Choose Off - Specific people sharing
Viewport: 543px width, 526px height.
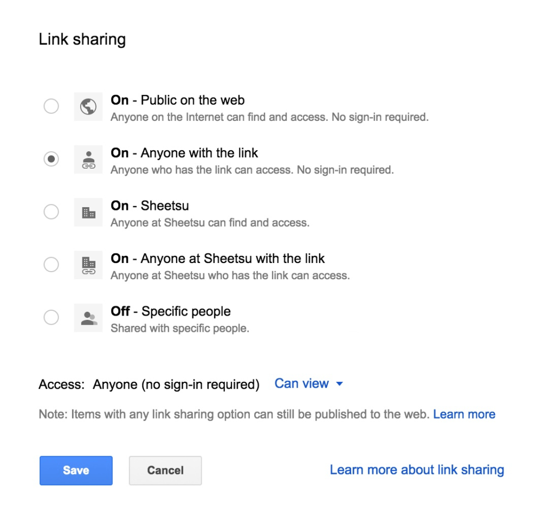(51, 317)
